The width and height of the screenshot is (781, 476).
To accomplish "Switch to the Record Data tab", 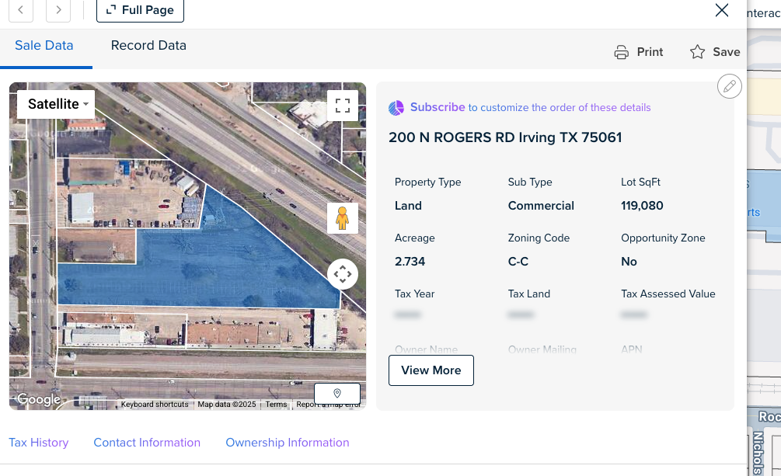I will click(148, 45).
